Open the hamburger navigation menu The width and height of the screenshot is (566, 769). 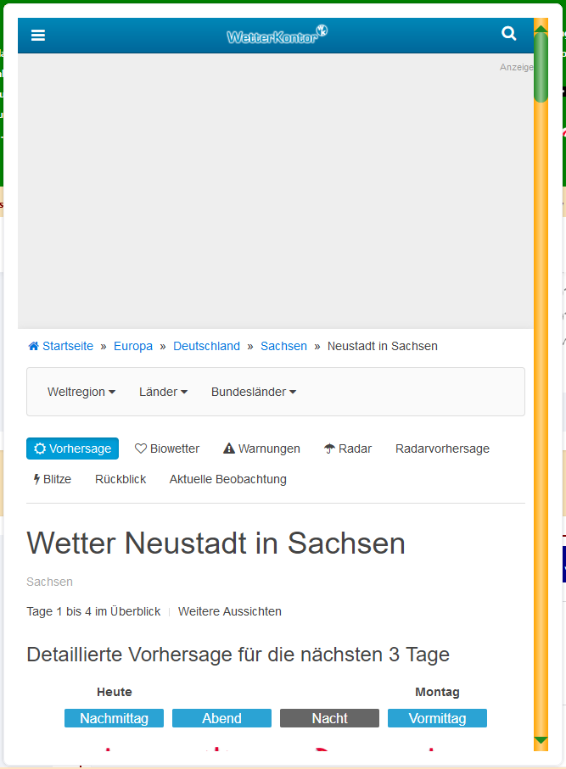coord(38,36)
